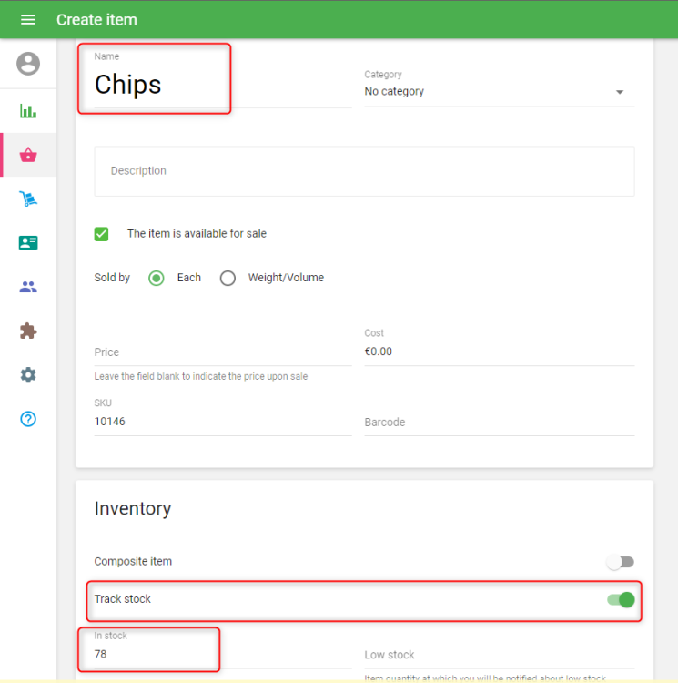
Task: Click the Help question mark icon
Action: [28, 419]
